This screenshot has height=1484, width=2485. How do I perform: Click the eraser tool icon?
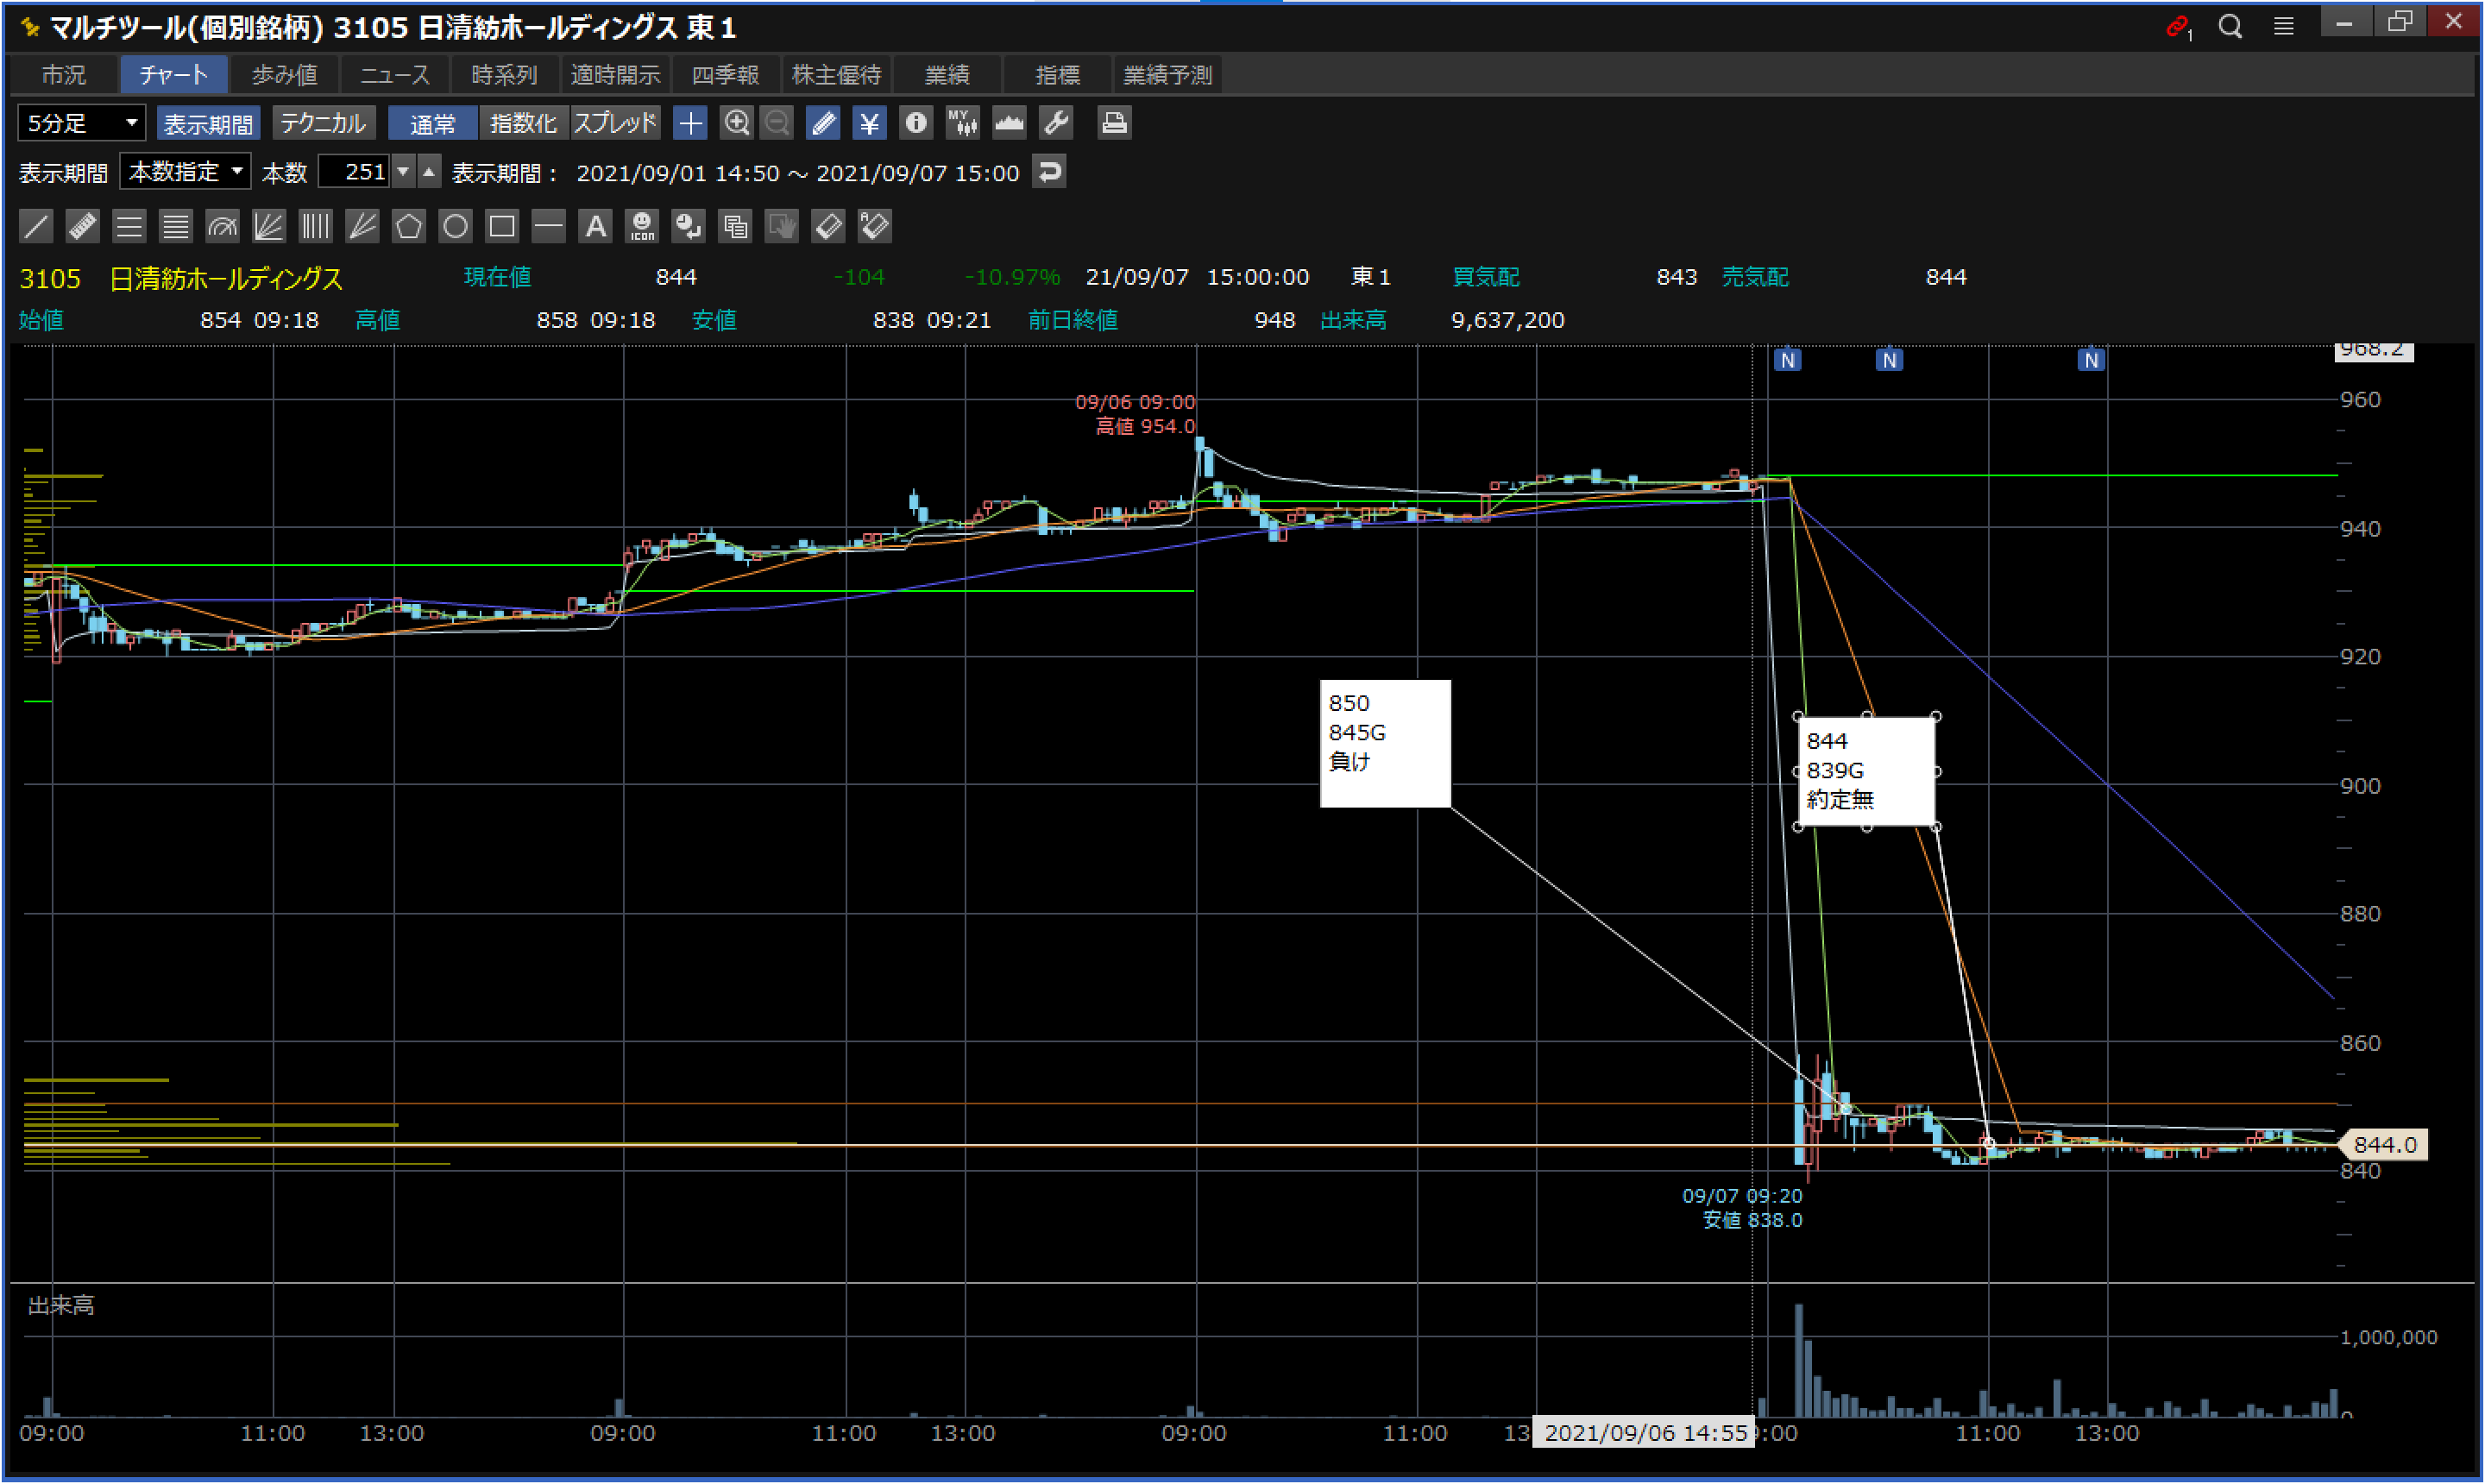pyautogui.click(x=828, y=226)
